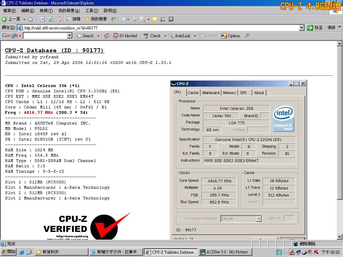Open the dropdown arrow next to AutoLink
The width and height of the screenshot is (343, 257).
(x=195, y=36)
